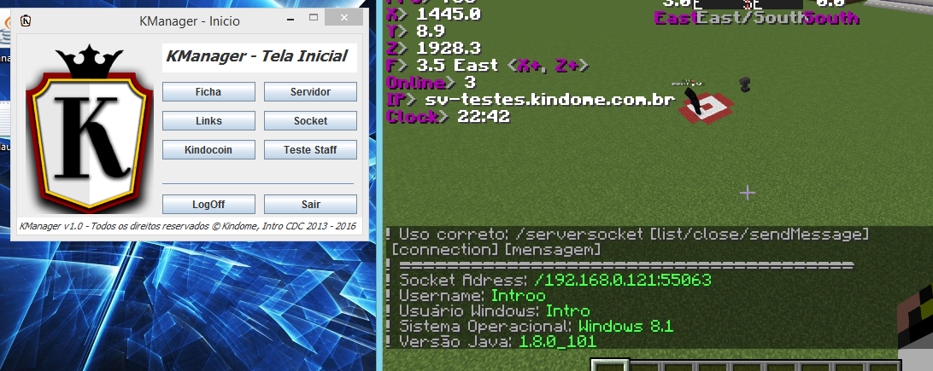The image size is (933, 371).
Task: Open the Ficha screen
Action: pos(208,92)
